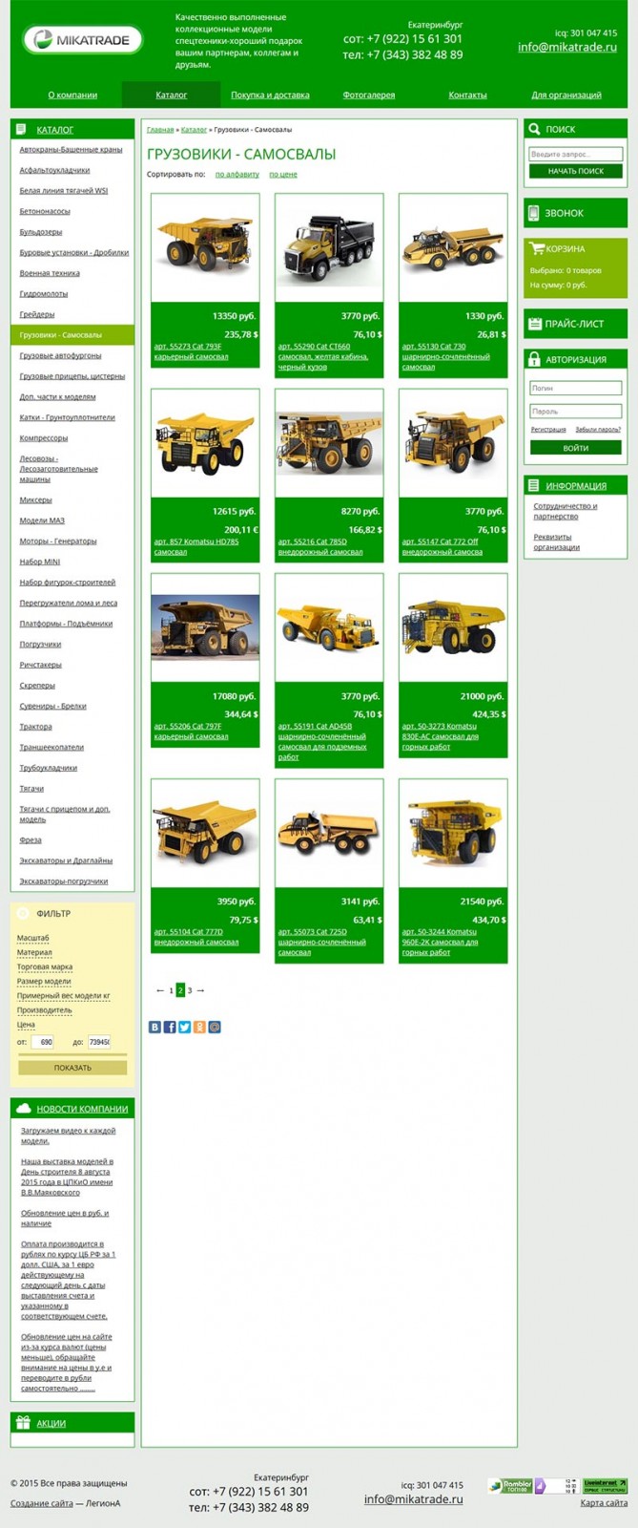
Task: Go to previous page arrow
Action: tap(160, 990)
